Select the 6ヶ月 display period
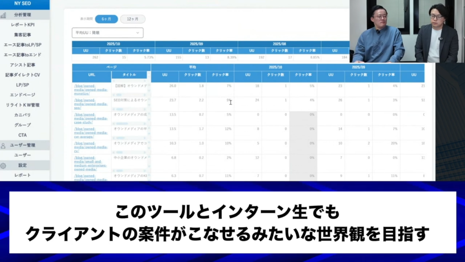The height and width of the screenshot is (262, 465). click(x=106, y=19)
